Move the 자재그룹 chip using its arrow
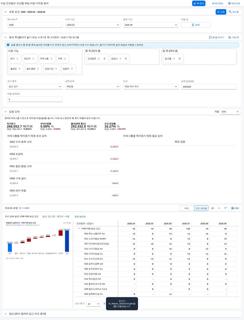This screenshot has height=320, width=244. click(x=51, y=59)
